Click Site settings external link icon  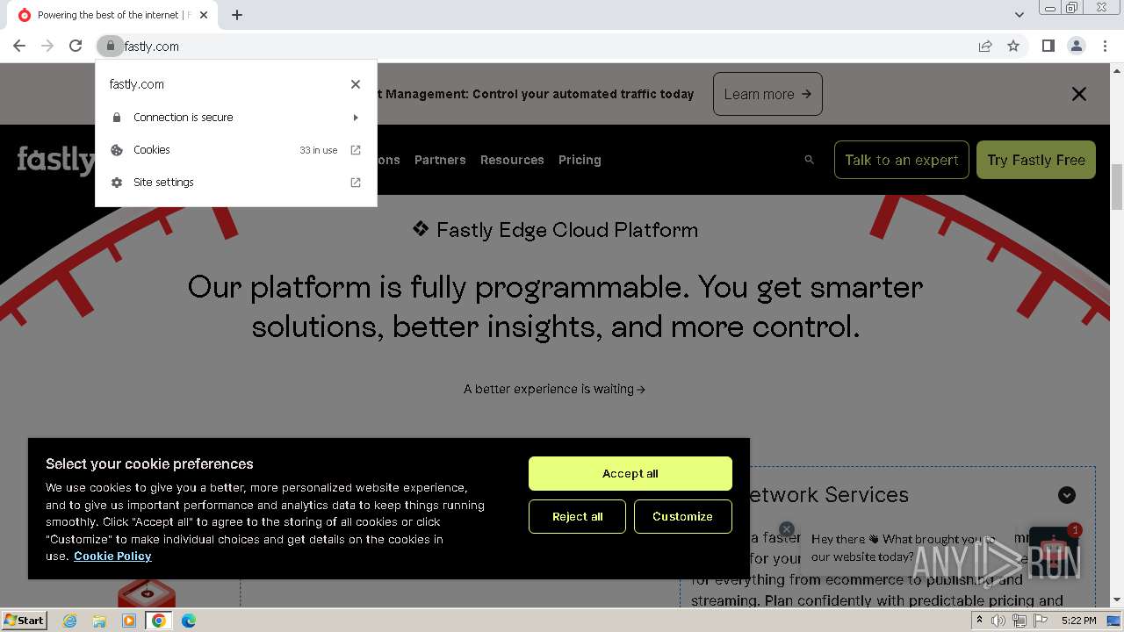(356, 183)
